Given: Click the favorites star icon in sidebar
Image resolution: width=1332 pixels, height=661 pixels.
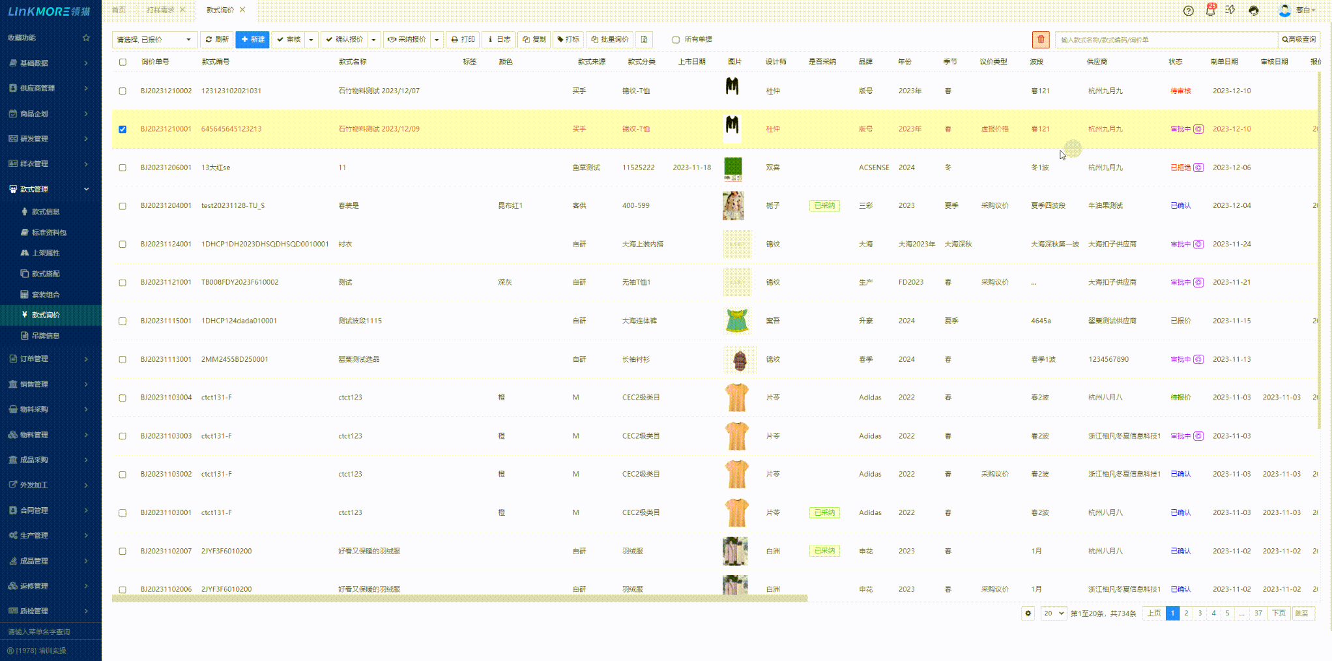Looking at the screenshot, I should (86, 38).
